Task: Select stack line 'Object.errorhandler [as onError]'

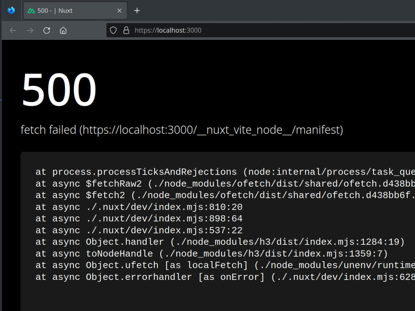Action: click(225, 277)
